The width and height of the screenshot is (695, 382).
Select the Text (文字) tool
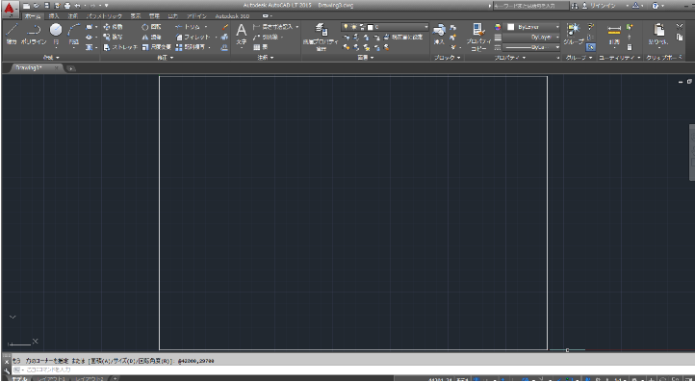pos(241,35)
